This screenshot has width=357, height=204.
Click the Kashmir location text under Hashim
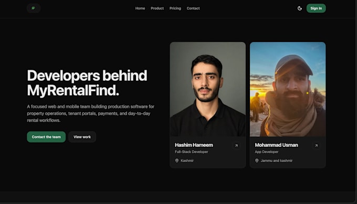coord(187,161)
